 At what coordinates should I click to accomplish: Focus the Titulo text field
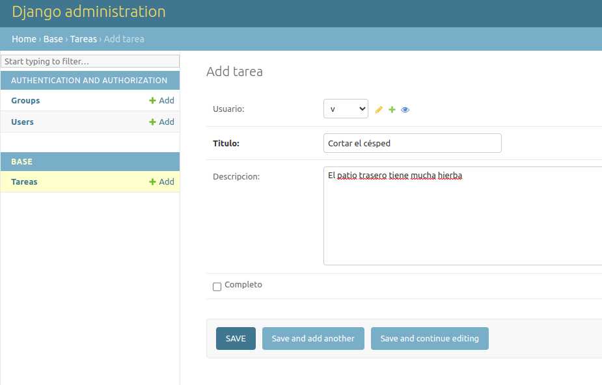coord(412,143)
